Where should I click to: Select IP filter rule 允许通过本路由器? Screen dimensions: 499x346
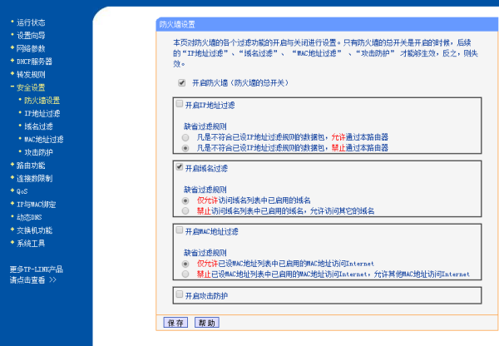pyautogui.click(x=185, y=137)
